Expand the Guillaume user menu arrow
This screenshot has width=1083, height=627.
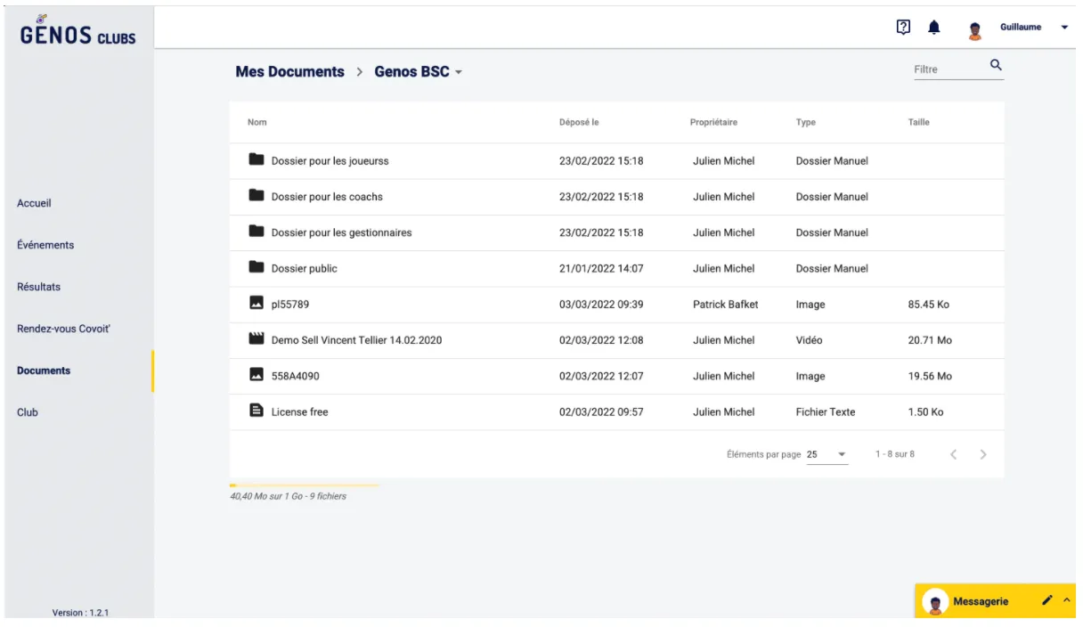coord(1064,28)
